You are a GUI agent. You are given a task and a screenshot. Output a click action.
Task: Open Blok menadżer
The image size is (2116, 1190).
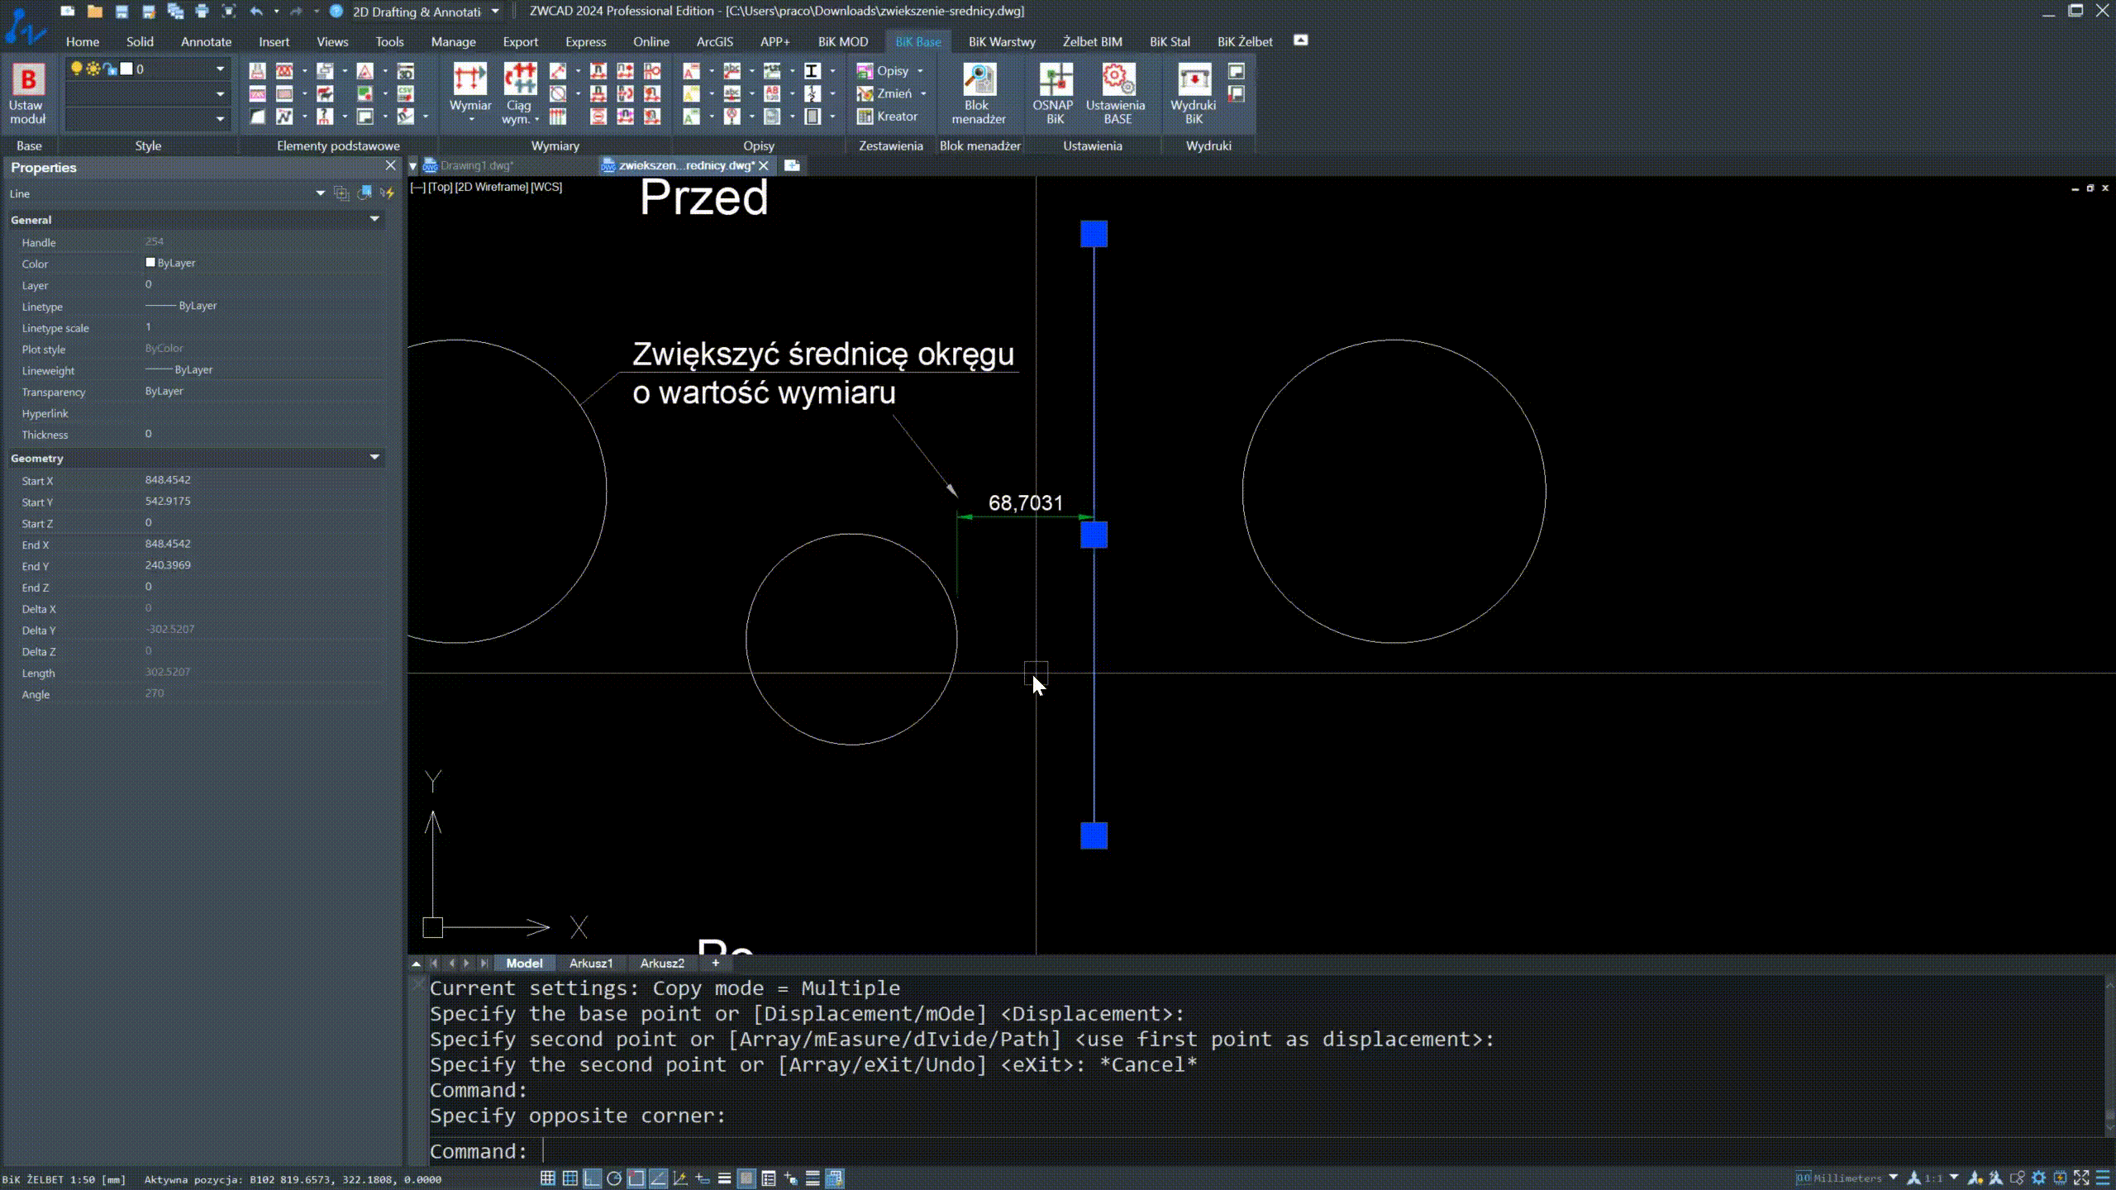pyautogui.click(x=979, y=93)
